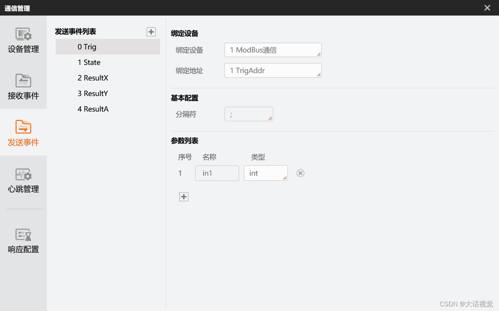Click the 绑定地址 field label
Screen dimensions: 499x311
click(189, 71)
